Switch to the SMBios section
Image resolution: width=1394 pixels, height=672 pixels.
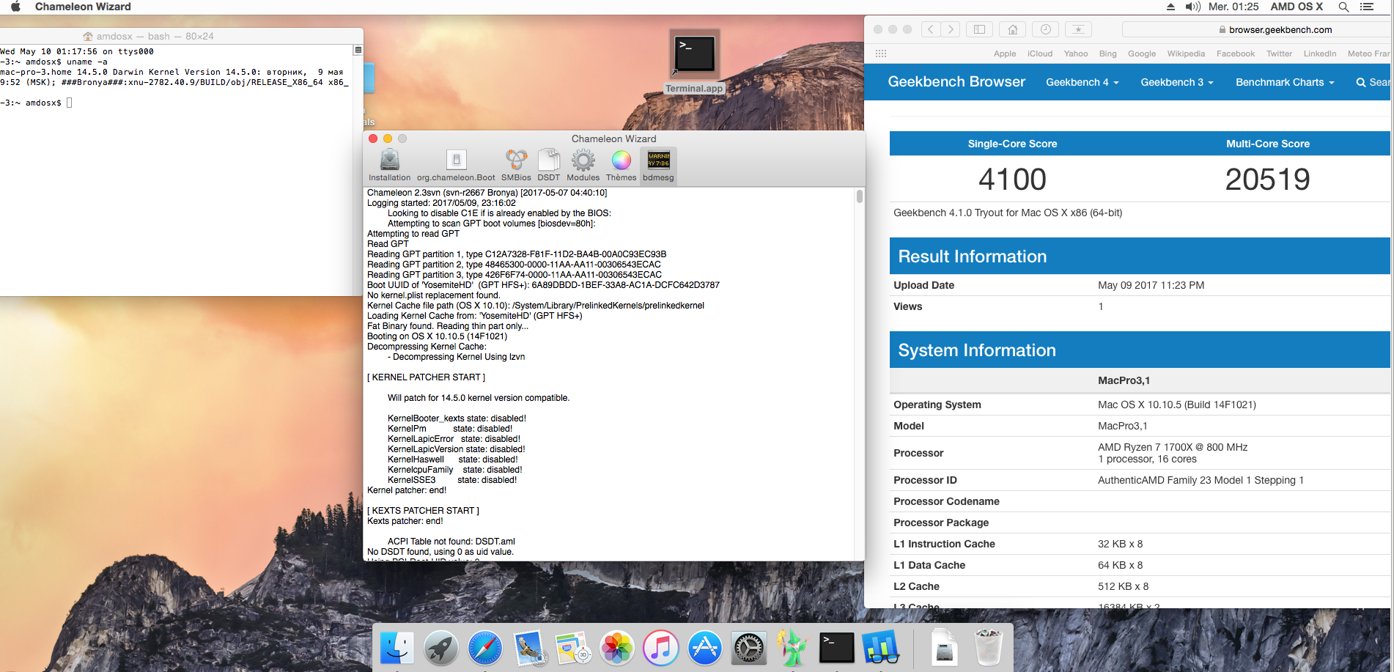click(x=516, y=165)
